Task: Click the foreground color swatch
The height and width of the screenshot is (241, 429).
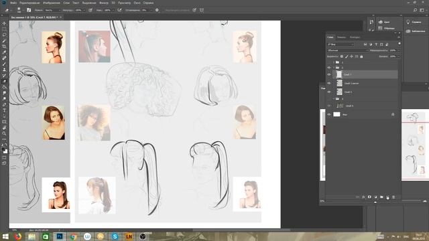Action: click(3, 149)
